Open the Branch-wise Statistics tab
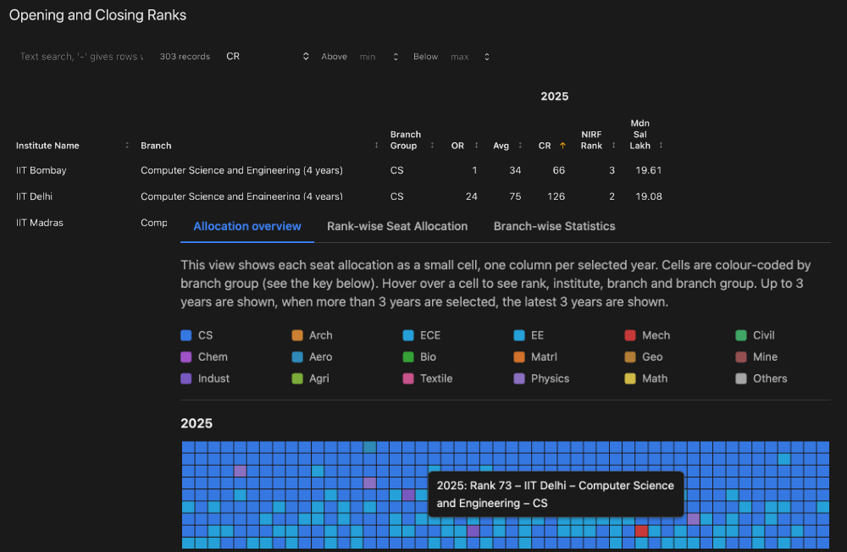Image resolution: width=847 pixels, height=552 pixels. pos(554,226)
